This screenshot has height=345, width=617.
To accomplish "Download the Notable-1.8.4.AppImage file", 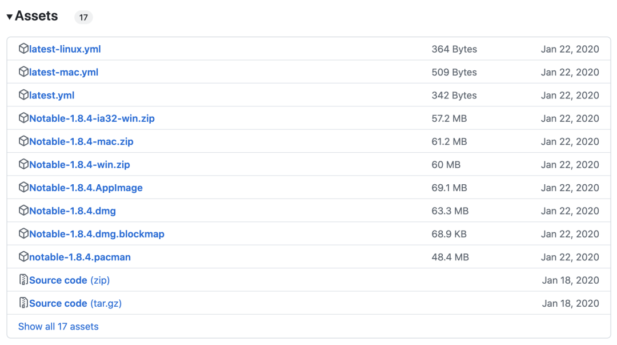I will point(86,188).
